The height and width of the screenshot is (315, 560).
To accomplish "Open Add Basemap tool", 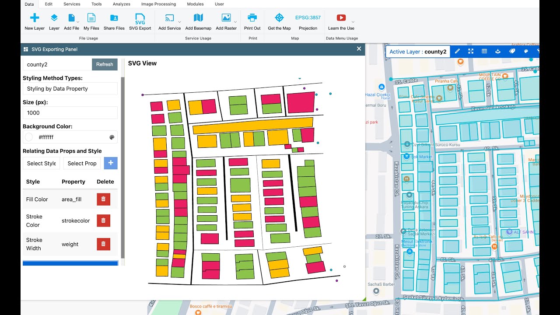I will pyautogui.click(x=198, y=18).
